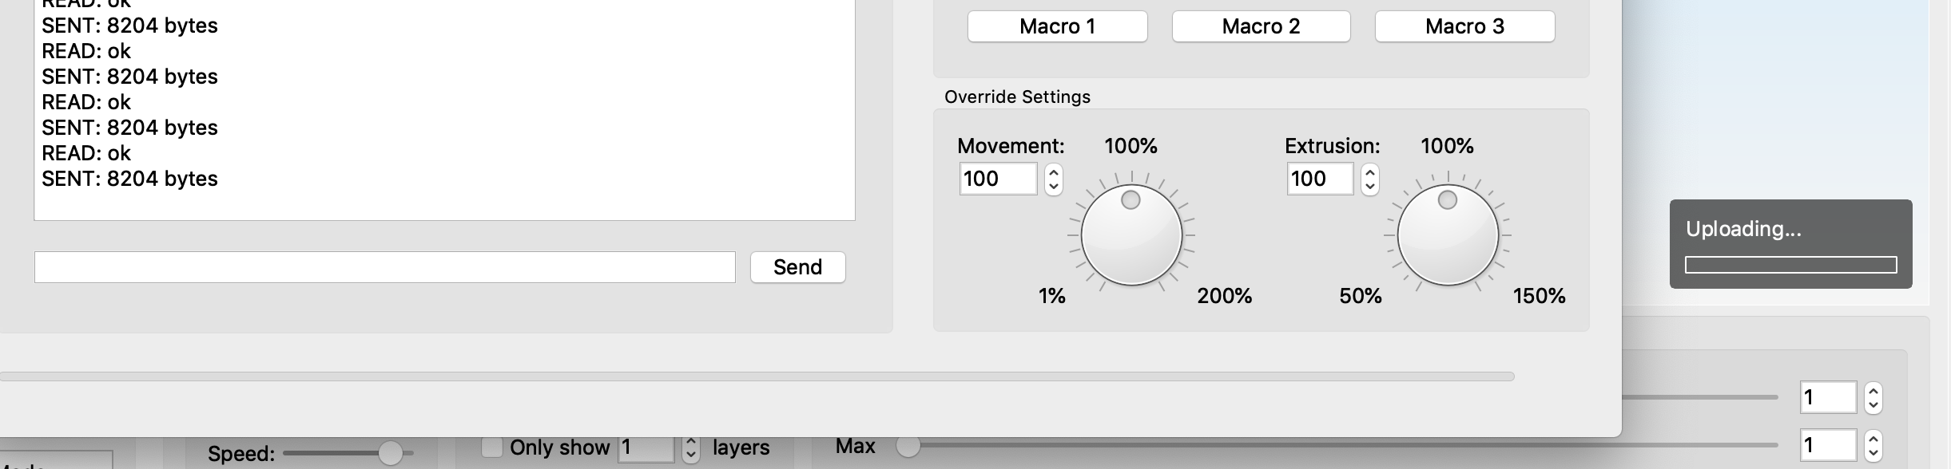This screenshot has height=469, width=1951.
Task: Click the Send command button
Action: (797, 267)
